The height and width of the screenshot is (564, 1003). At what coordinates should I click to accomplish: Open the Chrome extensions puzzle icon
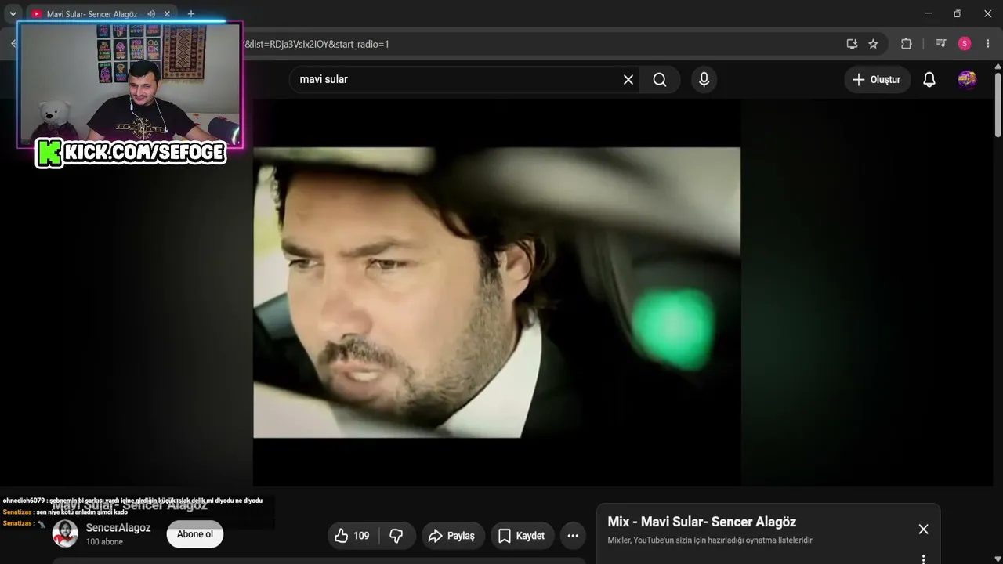pos(907,44)
